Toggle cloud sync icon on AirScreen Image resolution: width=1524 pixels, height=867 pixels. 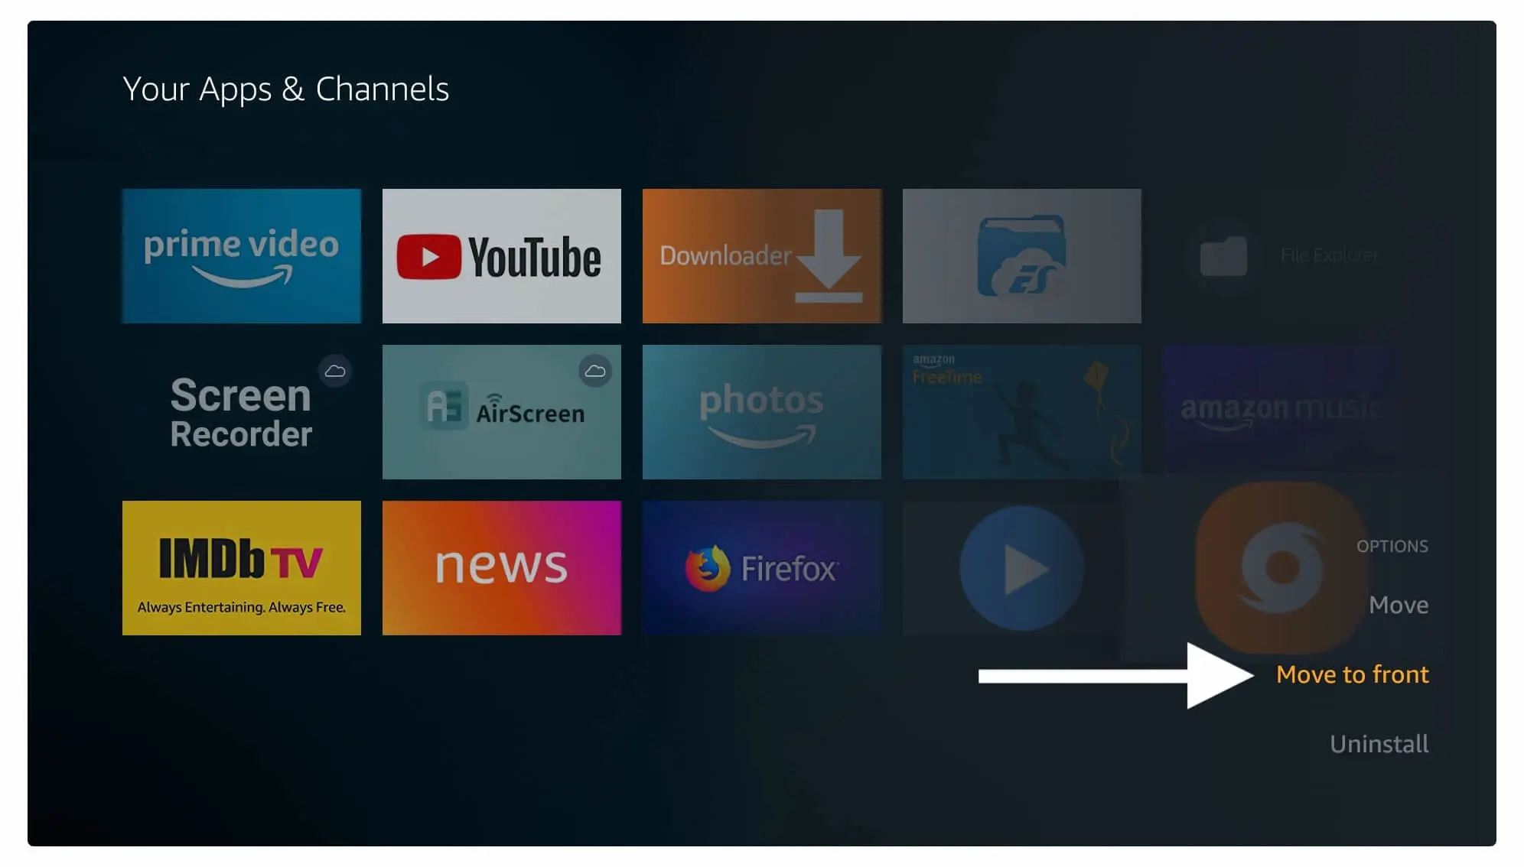pos(594,370)
